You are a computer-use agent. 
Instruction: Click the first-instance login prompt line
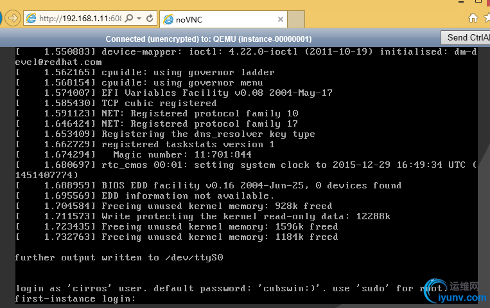click(x=76, y=299)
